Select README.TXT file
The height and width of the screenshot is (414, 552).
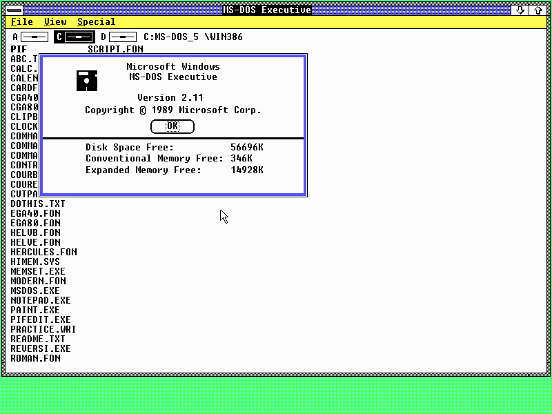tap(38, 339)
